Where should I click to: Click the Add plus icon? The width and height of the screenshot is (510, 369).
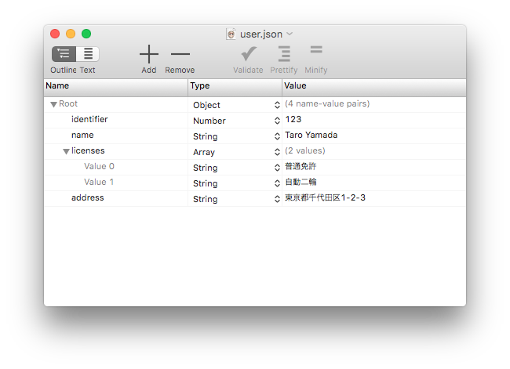point(149,54)
